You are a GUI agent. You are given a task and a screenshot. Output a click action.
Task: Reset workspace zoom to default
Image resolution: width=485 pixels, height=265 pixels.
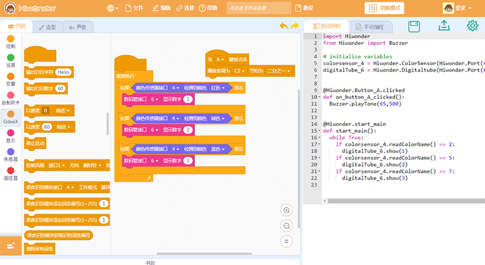click(x=286, y=241)
